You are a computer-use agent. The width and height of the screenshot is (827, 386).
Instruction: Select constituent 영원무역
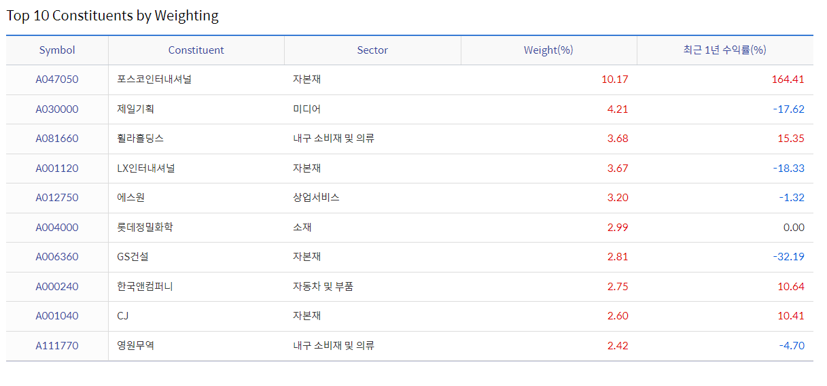(135, 345)
